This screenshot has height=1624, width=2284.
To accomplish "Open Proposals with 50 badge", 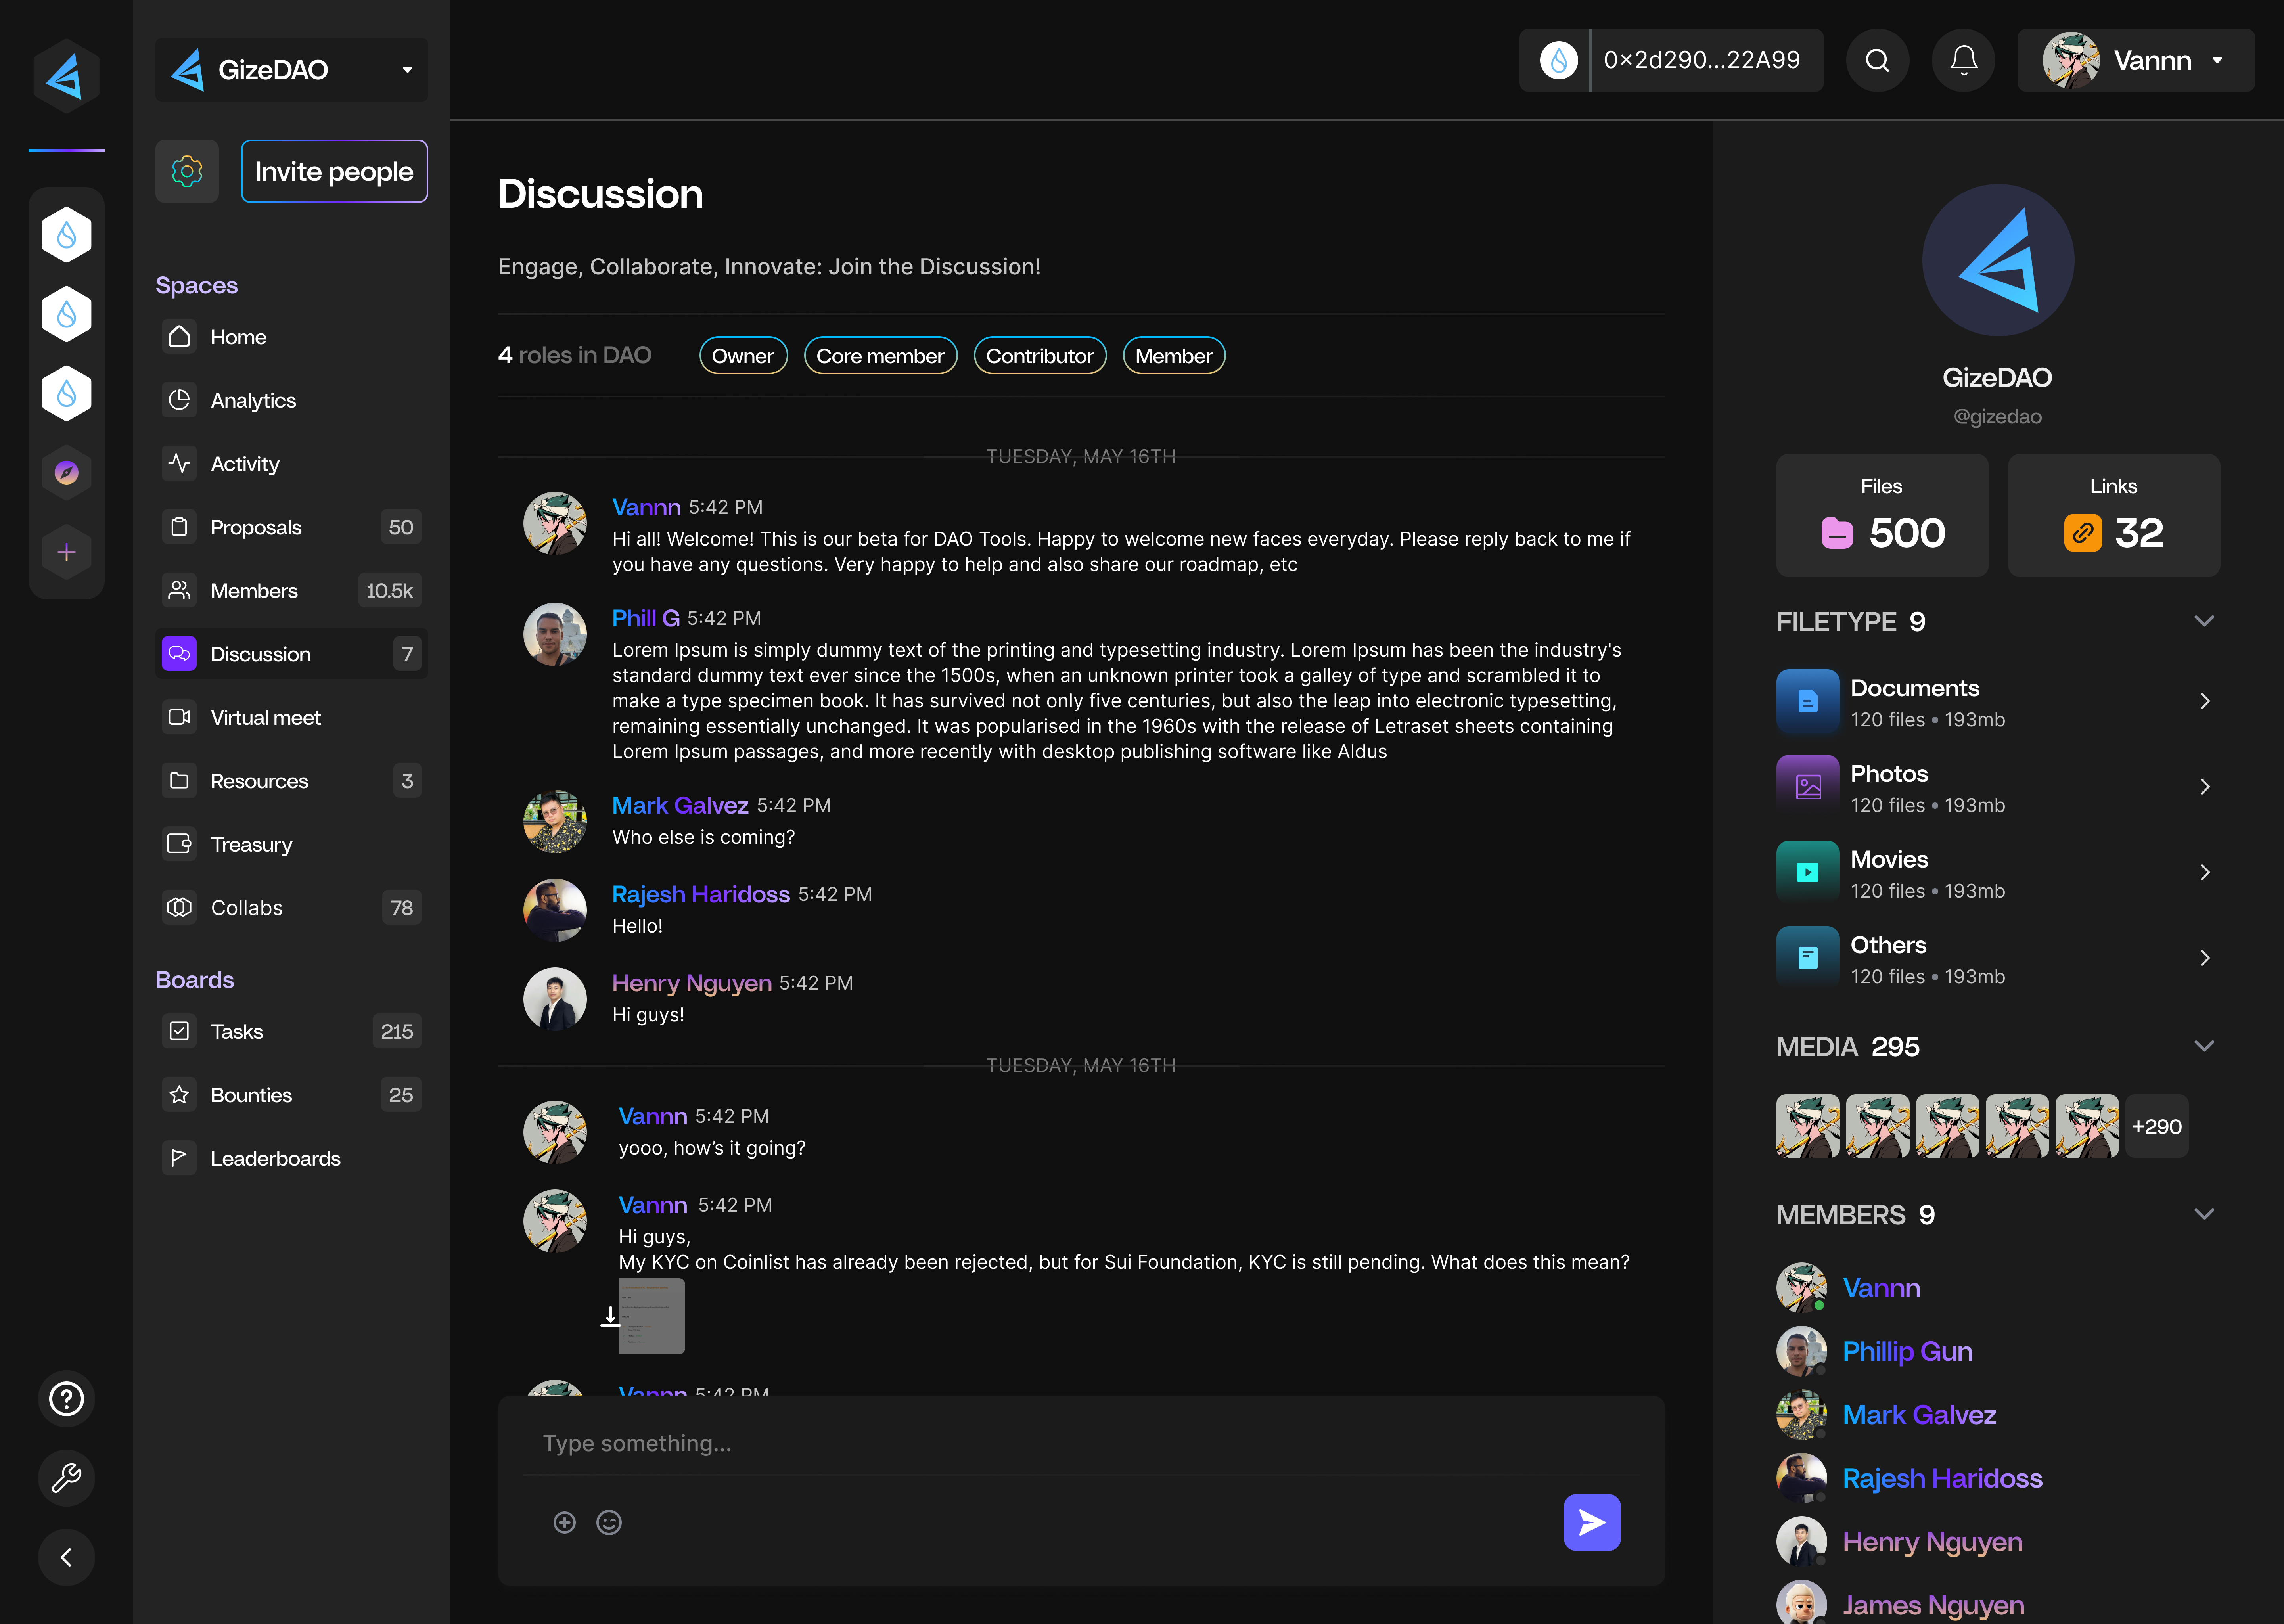I will pos(291,527).
